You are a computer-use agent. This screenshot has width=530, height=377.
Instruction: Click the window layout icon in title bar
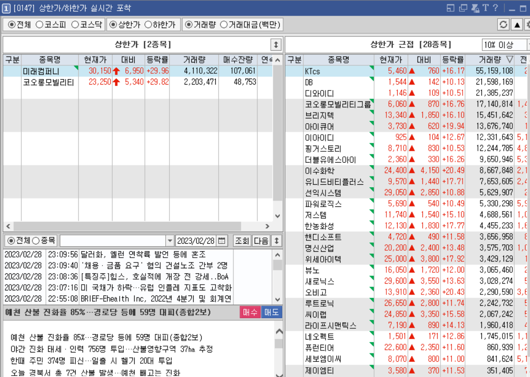[450, 8]
